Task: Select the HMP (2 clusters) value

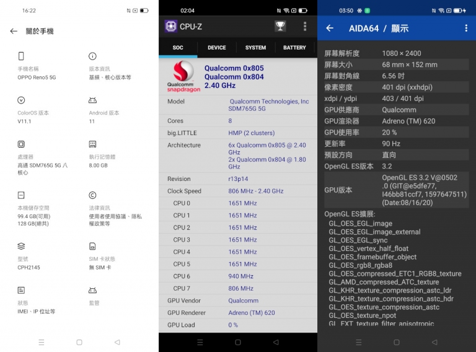Action: coord(252,133)
